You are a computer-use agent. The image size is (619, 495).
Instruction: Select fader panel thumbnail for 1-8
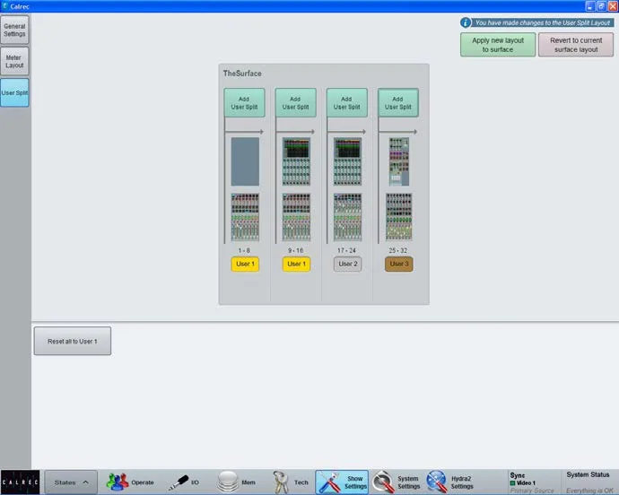tap(245, 217)
